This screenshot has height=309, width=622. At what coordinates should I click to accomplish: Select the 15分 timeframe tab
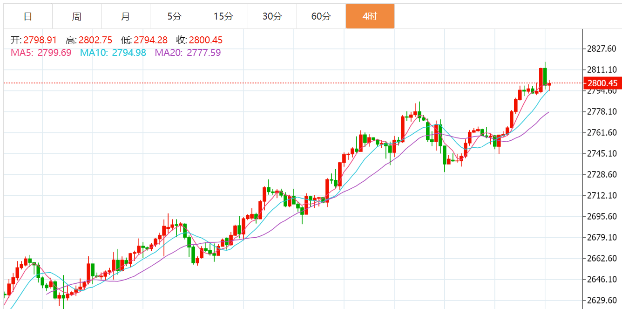[223, 17]
